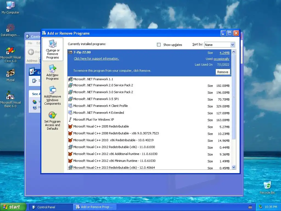
Task: Click the .NET Framework 4 Extended icon
Action: click(70, 113)
